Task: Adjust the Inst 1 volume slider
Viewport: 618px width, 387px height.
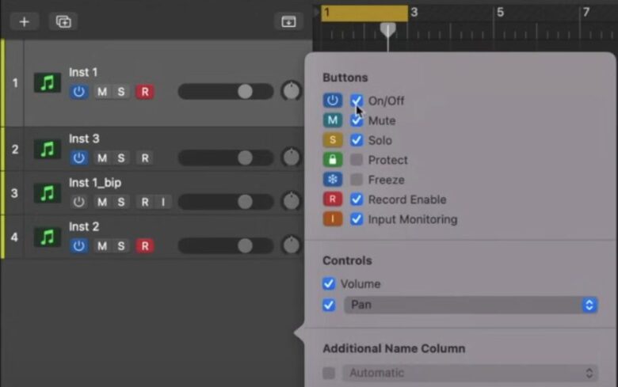Action: click(245, 92)
